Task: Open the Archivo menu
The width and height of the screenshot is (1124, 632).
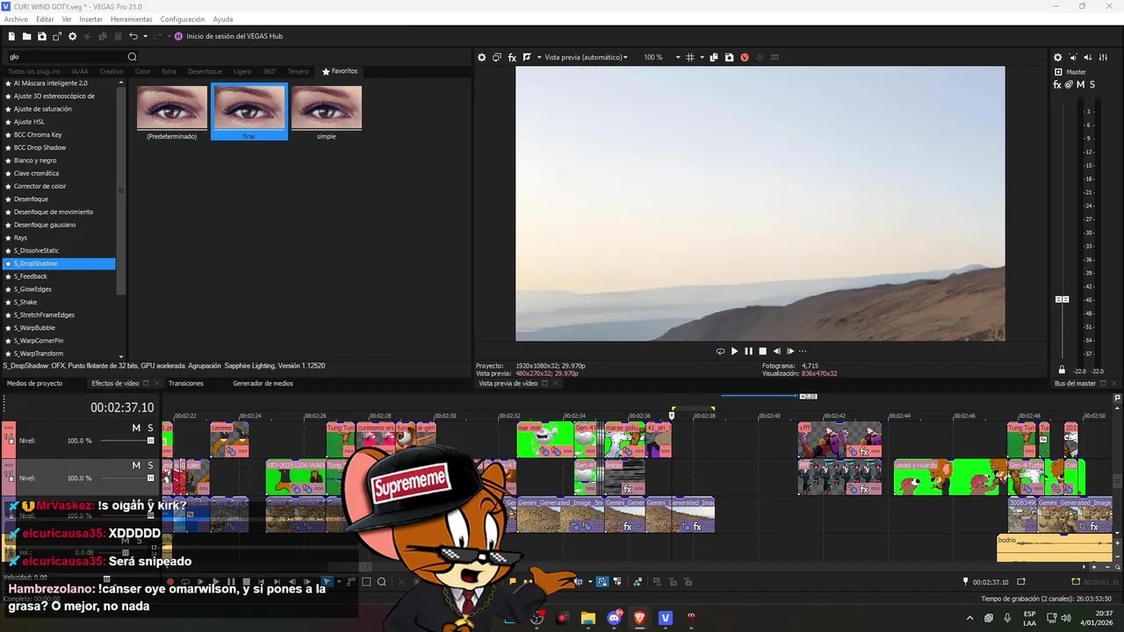Action: pos(16,19)
